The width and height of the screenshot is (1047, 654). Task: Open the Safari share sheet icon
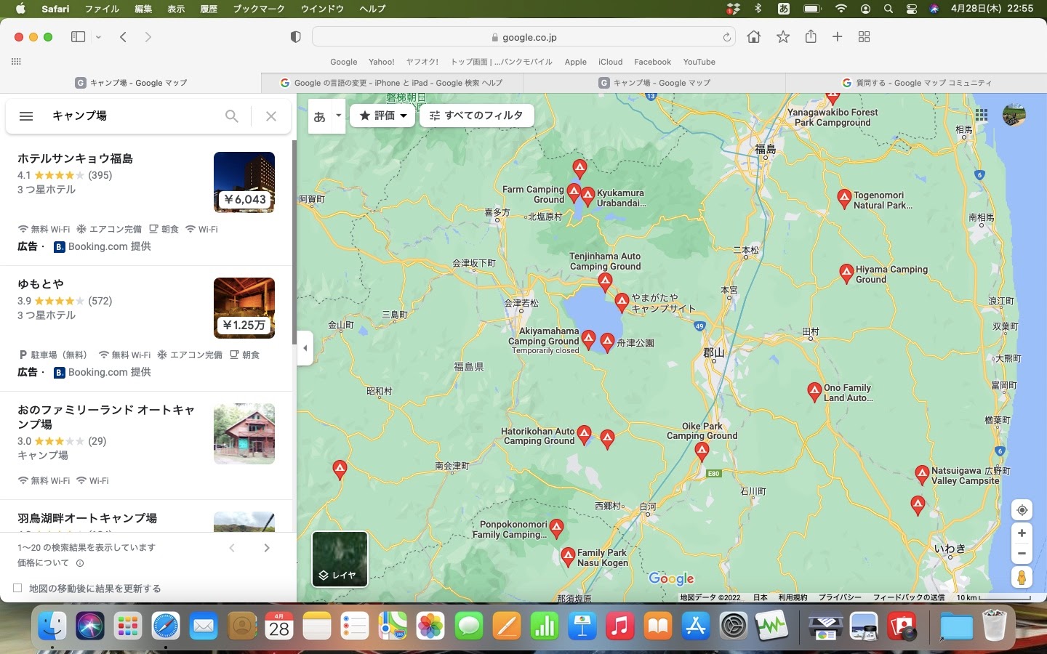tap(810, 36)
